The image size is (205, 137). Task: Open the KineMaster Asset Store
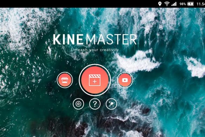tap(65, 80)
